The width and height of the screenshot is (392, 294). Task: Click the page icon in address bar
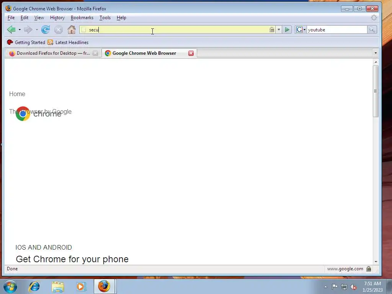[x=84, y=30]
